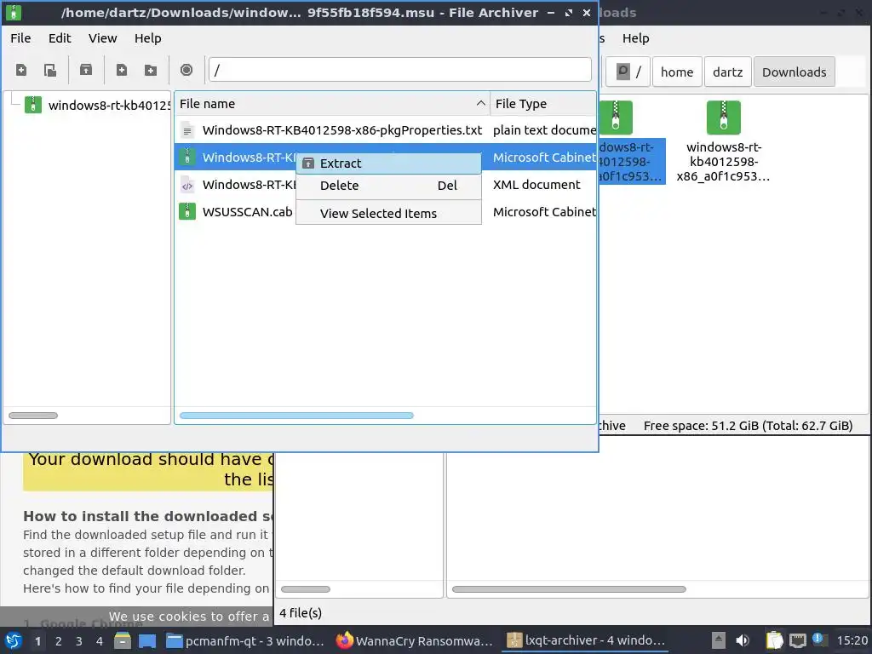The height and width of the screenshot is (654, 872).
Task: Click 'How to install the downloaded' heading in browser
Action: pos(148,516)
